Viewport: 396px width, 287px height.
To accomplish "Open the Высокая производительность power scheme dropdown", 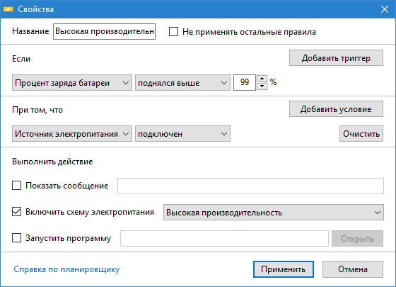I will pos(274,213).
